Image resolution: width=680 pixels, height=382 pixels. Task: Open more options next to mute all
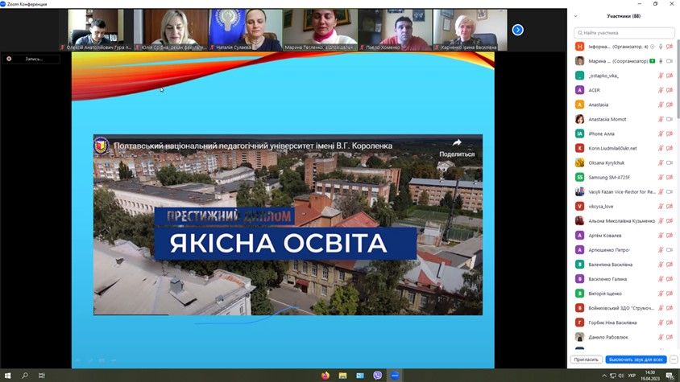pyautogui.click(x=673, y=359)
